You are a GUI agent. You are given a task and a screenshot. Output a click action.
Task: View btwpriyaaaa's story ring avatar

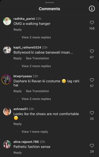[6, 79]
